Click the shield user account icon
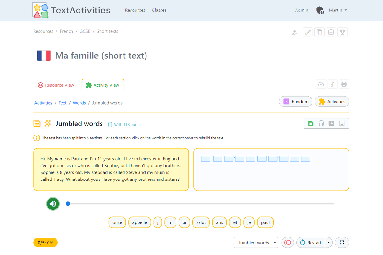Viewport: 383px width, 255px height. (320, 10)
